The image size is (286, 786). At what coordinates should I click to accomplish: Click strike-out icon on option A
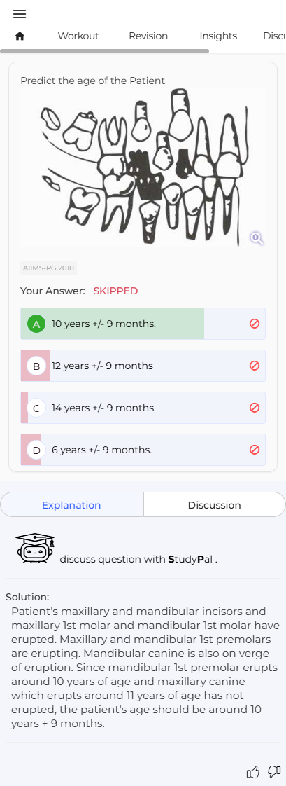(x=254, y=324)
